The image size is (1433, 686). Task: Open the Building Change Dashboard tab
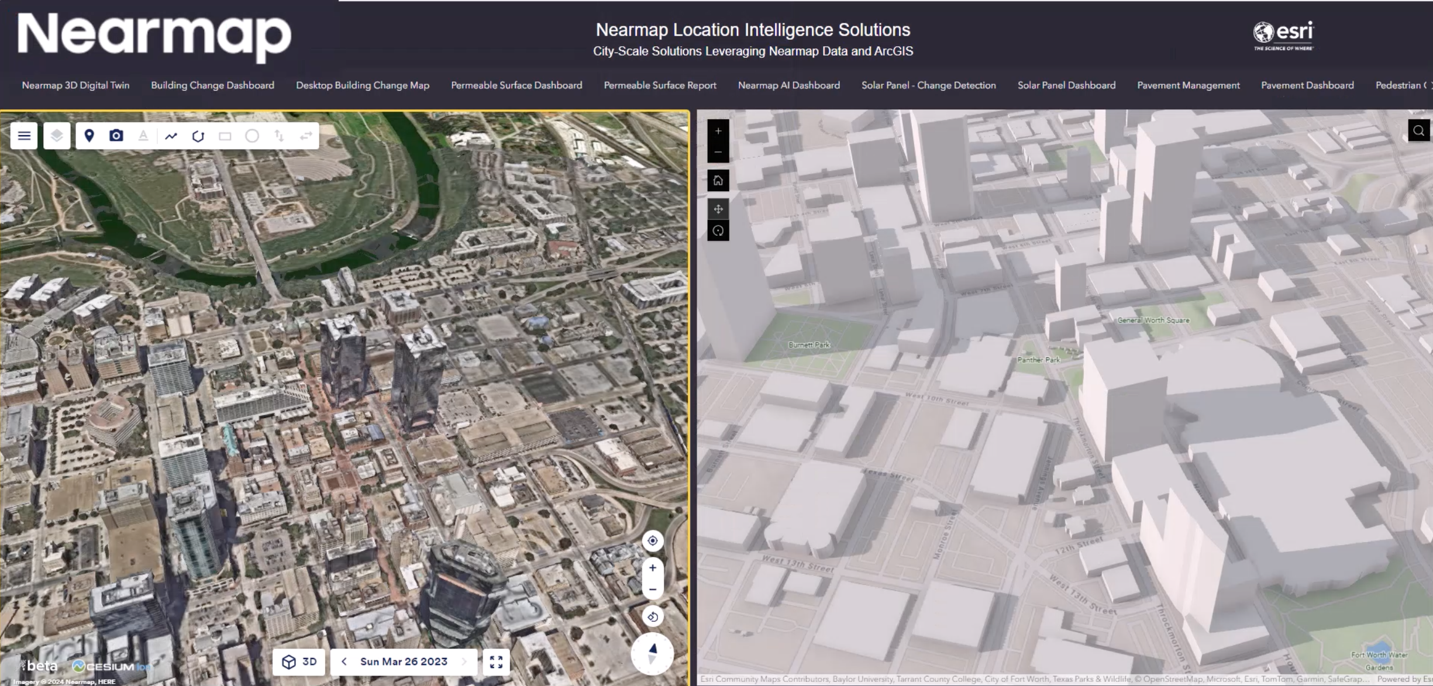212,85
